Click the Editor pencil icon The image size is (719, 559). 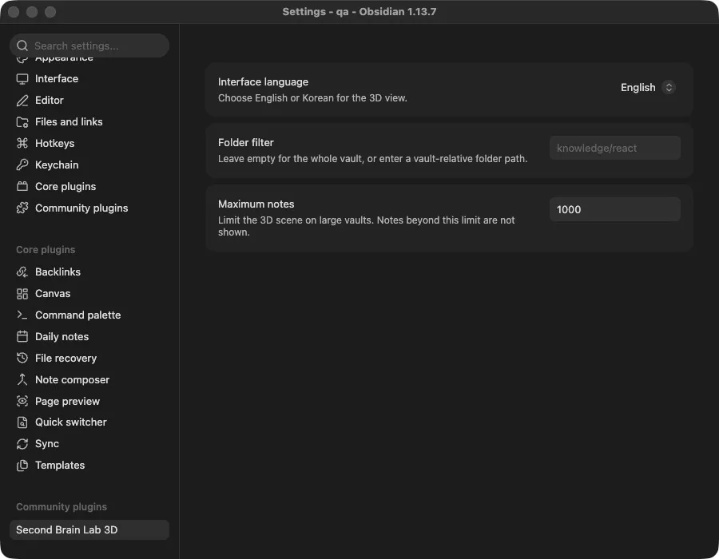pos(22,101)
